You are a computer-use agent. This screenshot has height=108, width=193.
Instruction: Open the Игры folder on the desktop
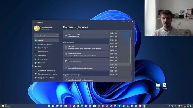[x=158, y=86]
